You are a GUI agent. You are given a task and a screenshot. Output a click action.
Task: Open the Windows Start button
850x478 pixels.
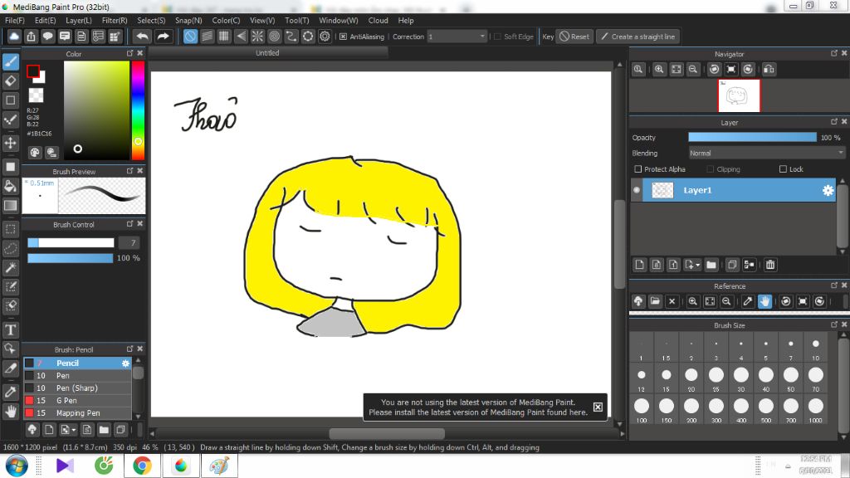[x=17, y=466]
